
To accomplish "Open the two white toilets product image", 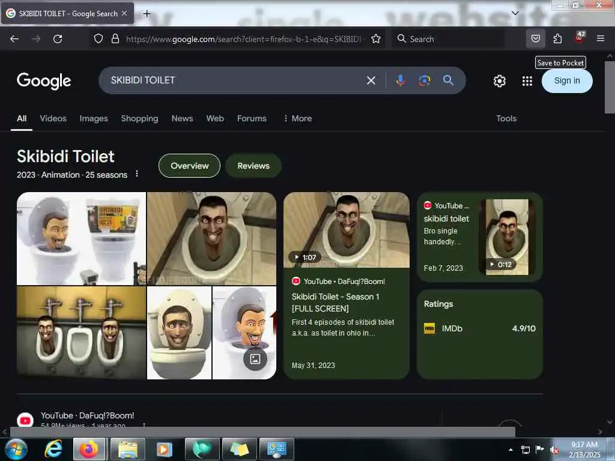I will 81,238.
